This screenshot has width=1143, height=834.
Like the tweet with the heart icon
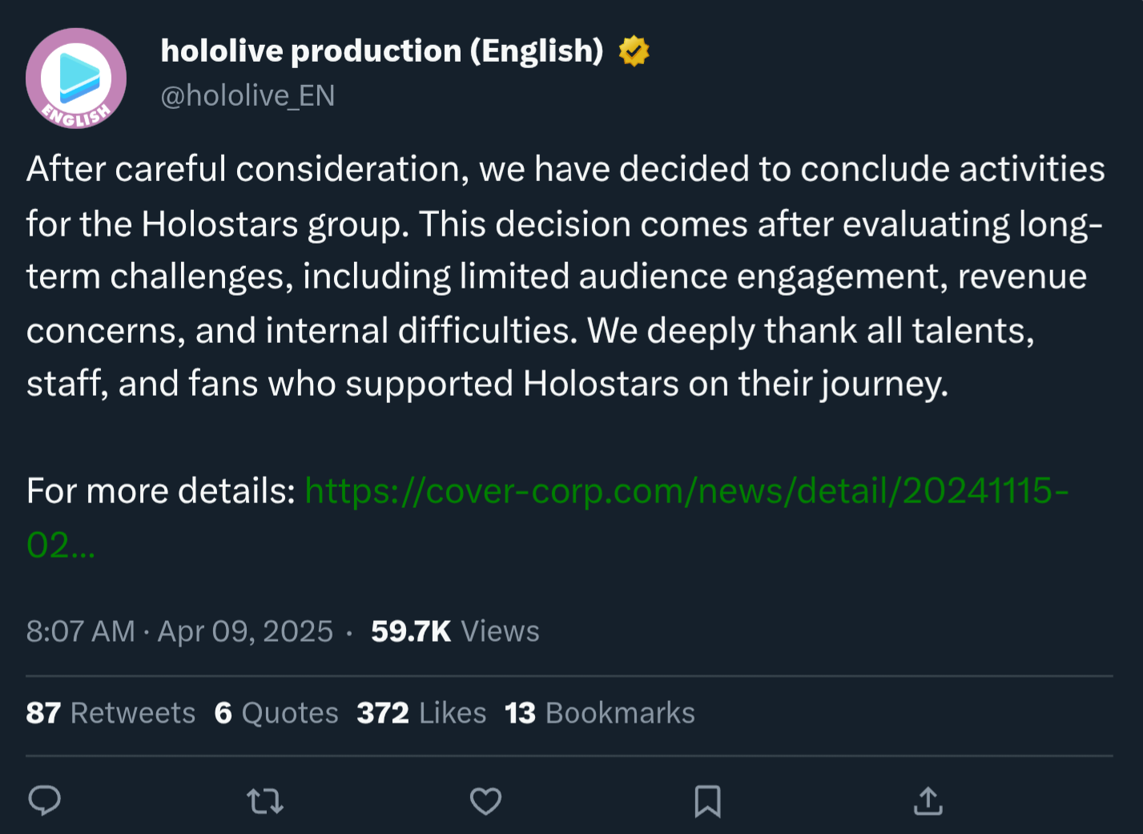[x=485, y=800]
